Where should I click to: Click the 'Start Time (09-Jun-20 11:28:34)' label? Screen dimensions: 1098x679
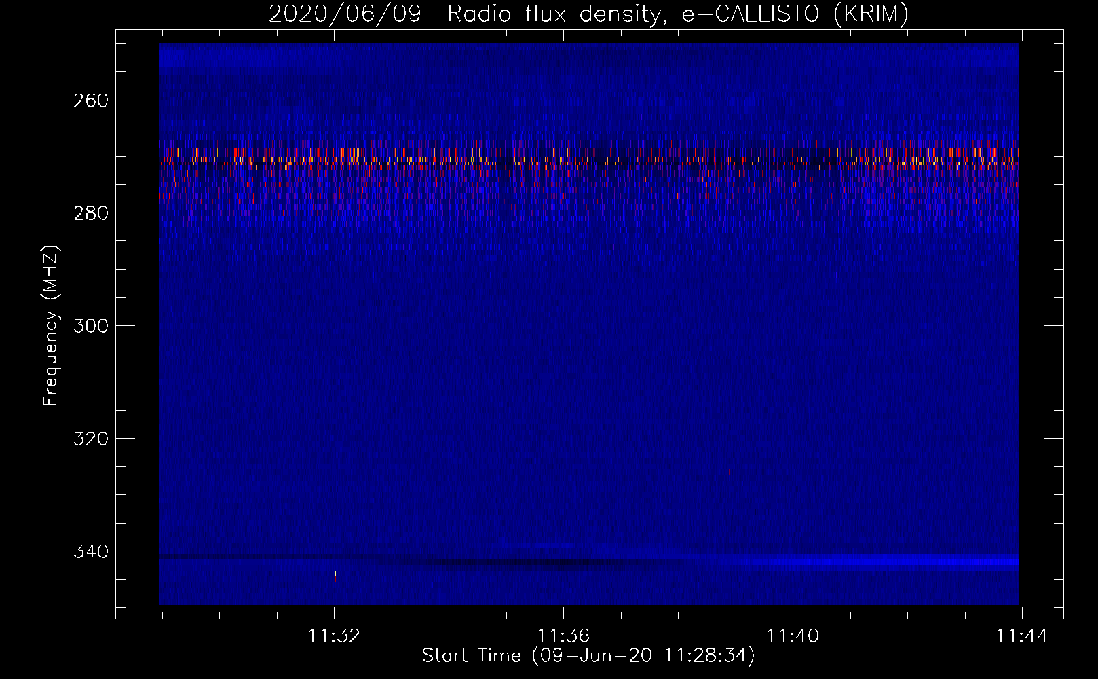click(588, 656)
